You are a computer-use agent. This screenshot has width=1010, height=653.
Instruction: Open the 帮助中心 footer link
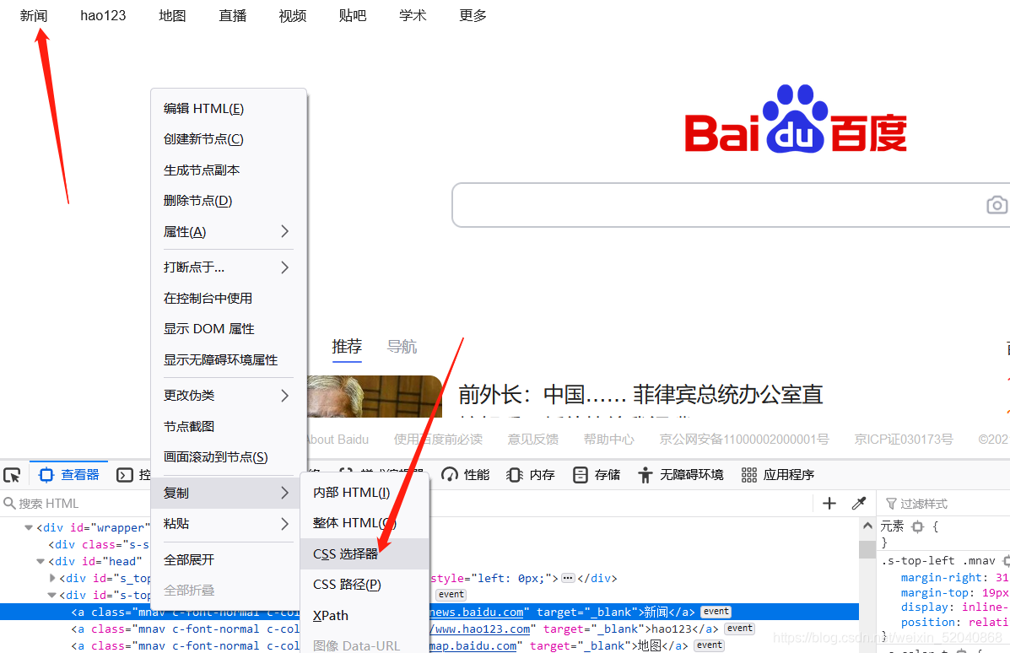tap(608, 440)
